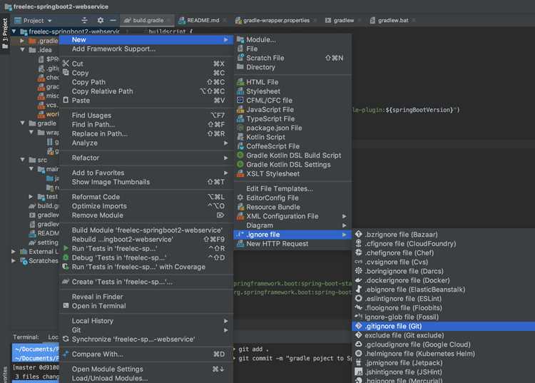This screenshot has width=535, height=383.
Task: Open the Diagram submenu
Action: point(292,225)
